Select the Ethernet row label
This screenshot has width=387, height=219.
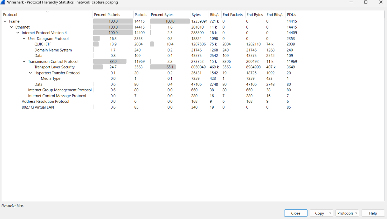tap(23, 27)
